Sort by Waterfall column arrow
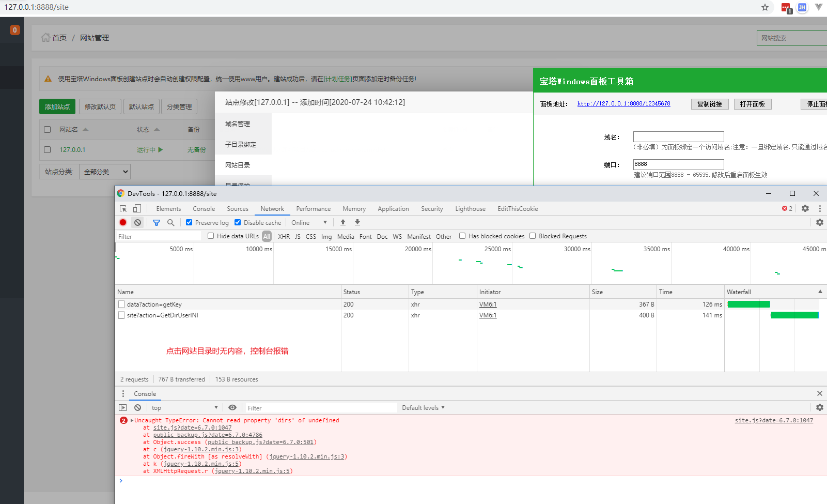Viewport: 827px width, 504px height. 820,292
